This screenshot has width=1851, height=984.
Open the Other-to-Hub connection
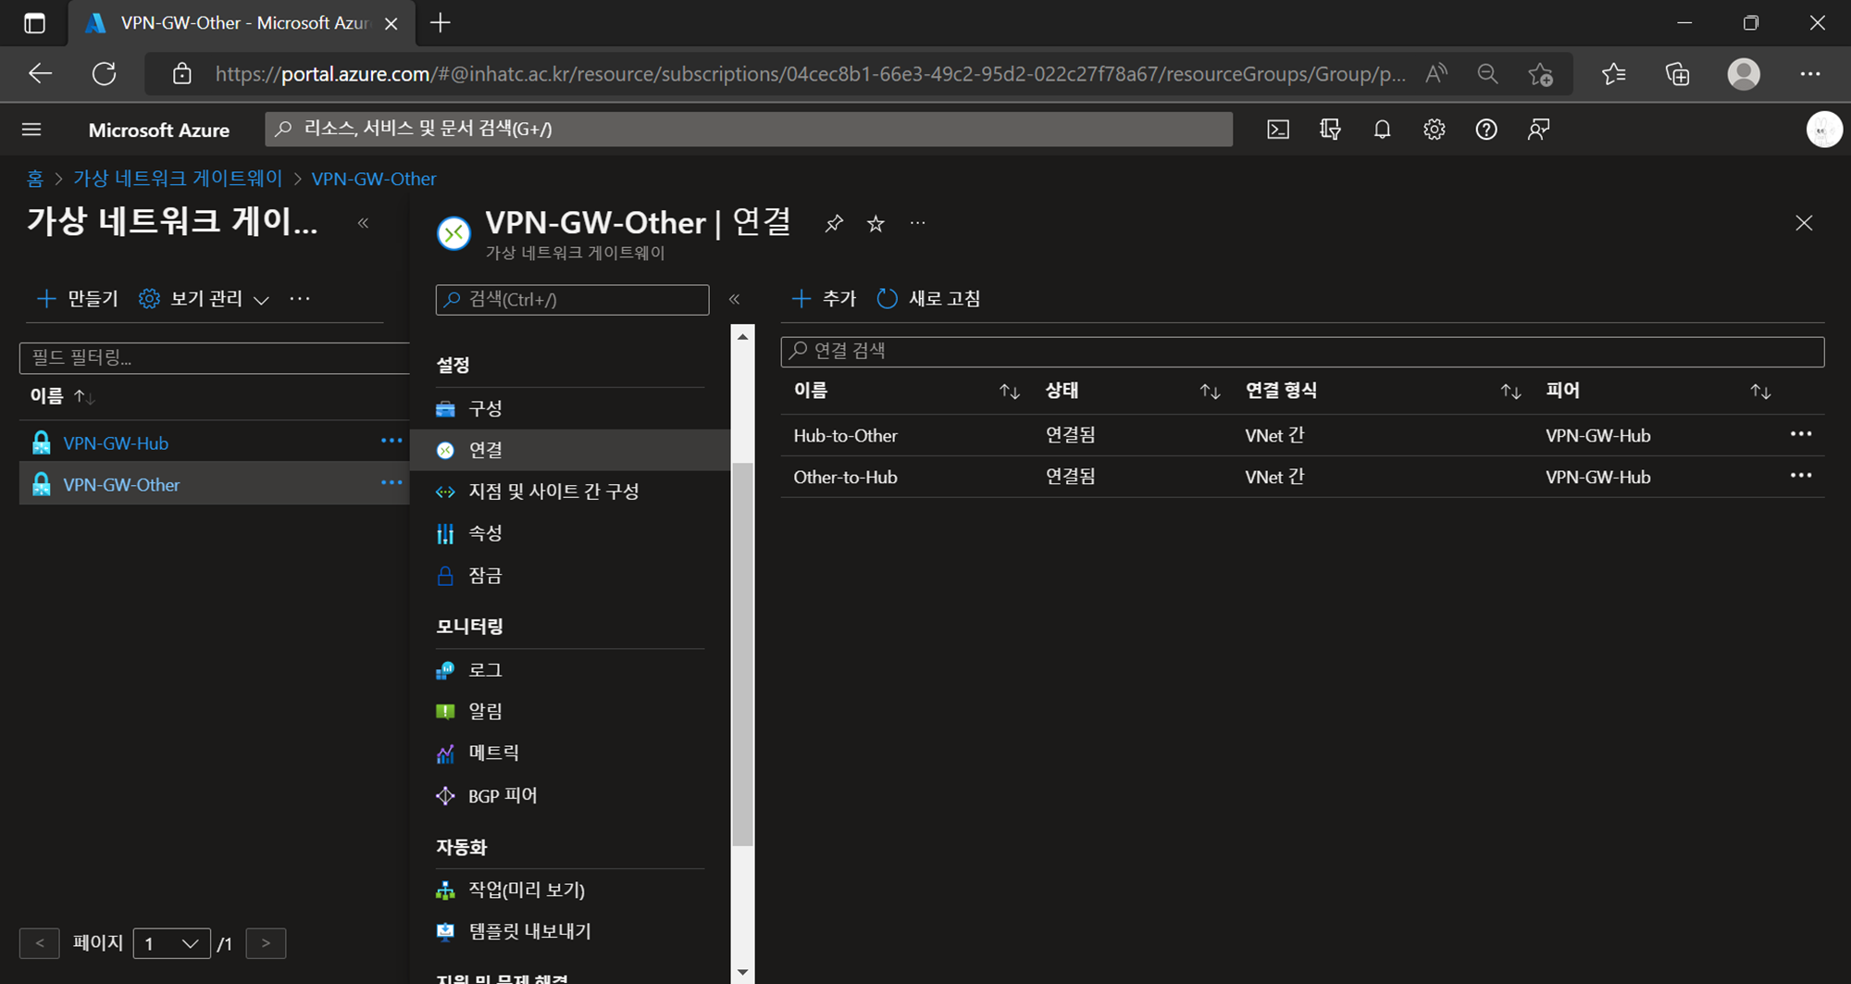click(845, 477)
